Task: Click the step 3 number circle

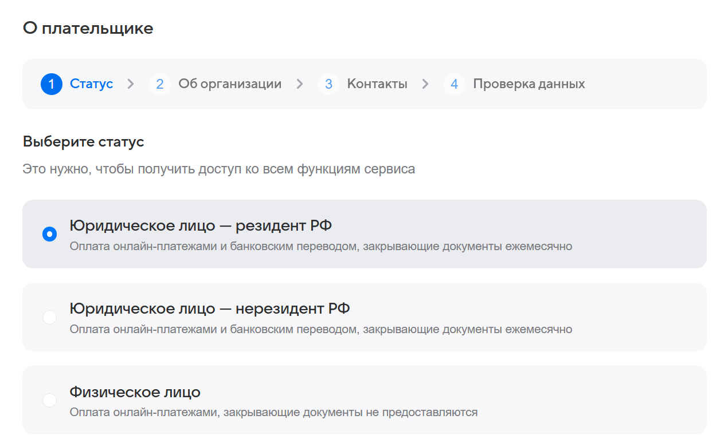Action: tap(328, 84)
